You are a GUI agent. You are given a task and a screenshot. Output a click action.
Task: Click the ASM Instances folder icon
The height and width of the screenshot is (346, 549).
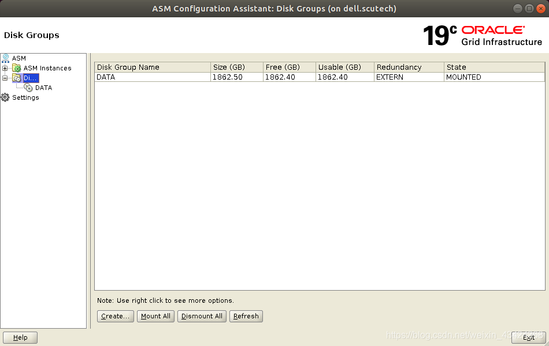click(16, 68)
